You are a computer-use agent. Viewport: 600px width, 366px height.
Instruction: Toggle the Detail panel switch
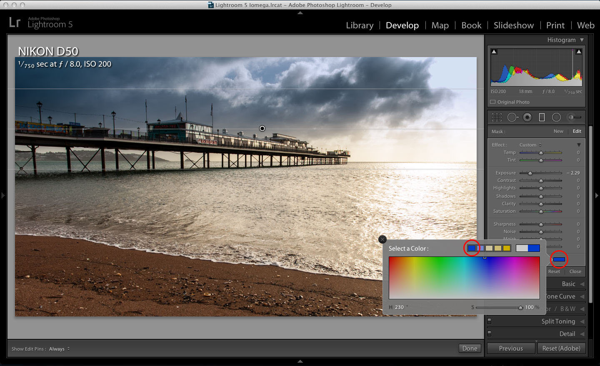pos(490,334)
